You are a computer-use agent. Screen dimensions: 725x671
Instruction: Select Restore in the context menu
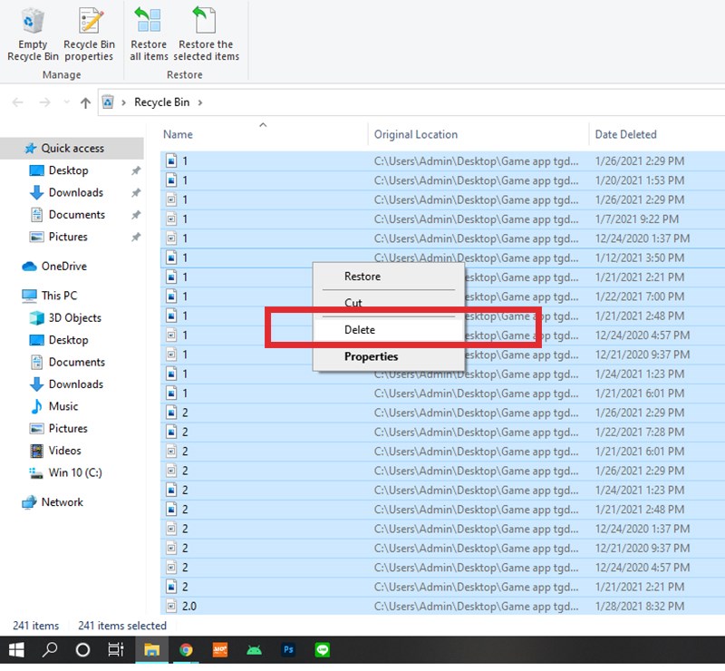point(389,277)
